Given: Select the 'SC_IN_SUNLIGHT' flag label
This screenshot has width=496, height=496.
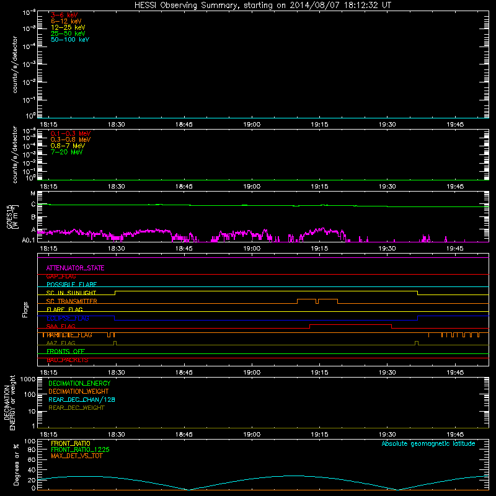Looking at the screenshot, I should click(x=71, y=293).
